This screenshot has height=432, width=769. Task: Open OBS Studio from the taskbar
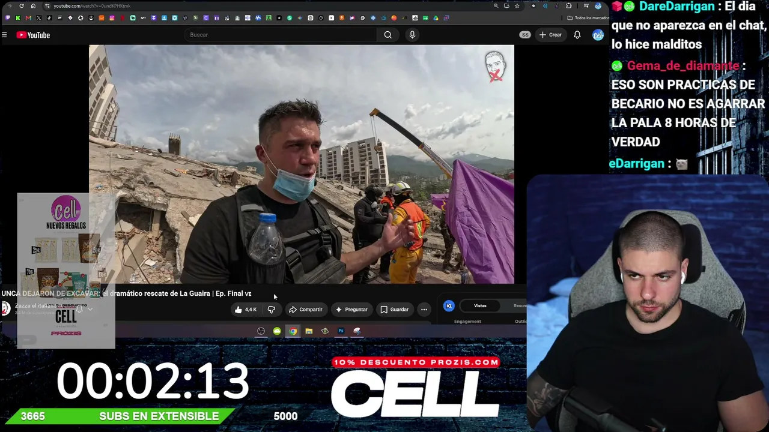click(x=261, y=331)
